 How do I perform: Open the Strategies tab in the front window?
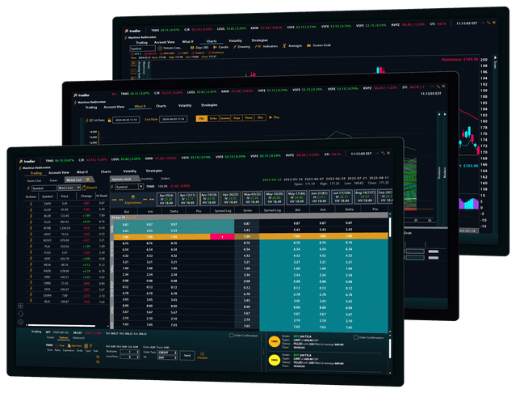point(154,171)
